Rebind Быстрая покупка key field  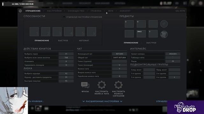coord(66,81)
